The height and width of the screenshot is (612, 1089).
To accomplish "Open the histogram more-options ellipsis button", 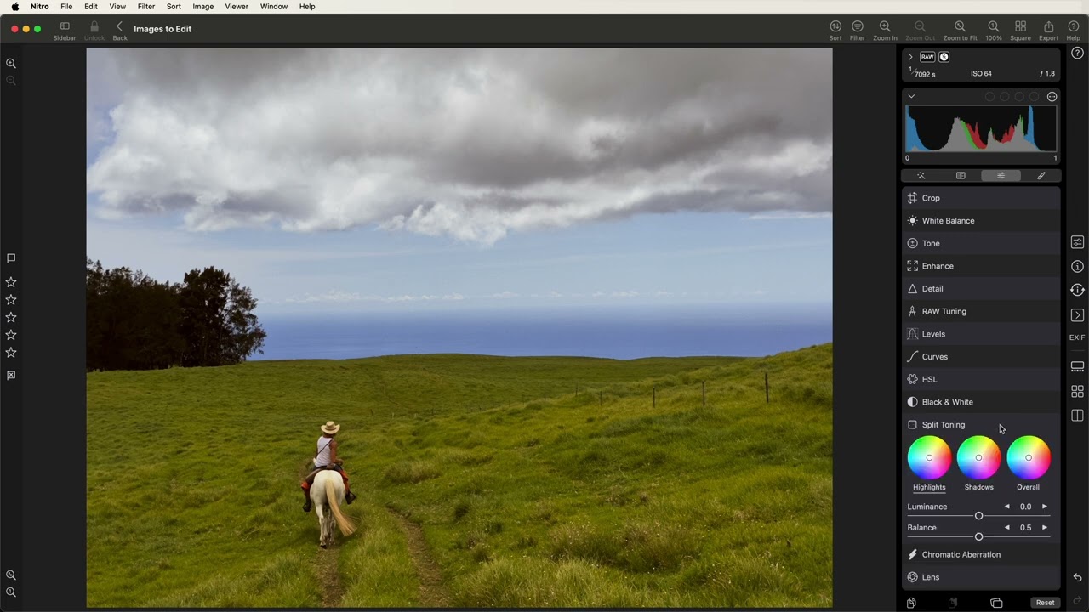I will [1052, 97].
